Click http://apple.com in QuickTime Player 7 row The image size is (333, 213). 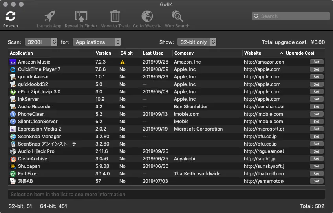point(262,69)
